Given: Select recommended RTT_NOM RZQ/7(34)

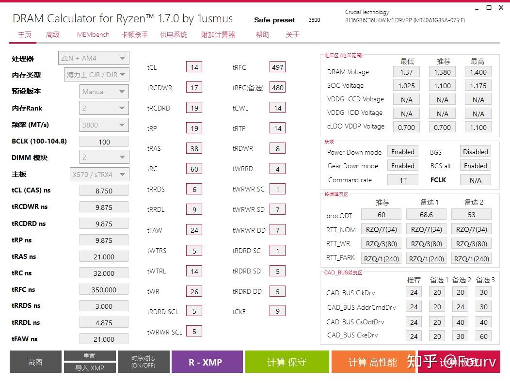Looking at the screenshot, I should 381,229.
